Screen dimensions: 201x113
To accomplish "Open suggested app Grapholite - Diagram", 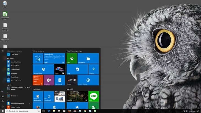I will tap(19, 88).
